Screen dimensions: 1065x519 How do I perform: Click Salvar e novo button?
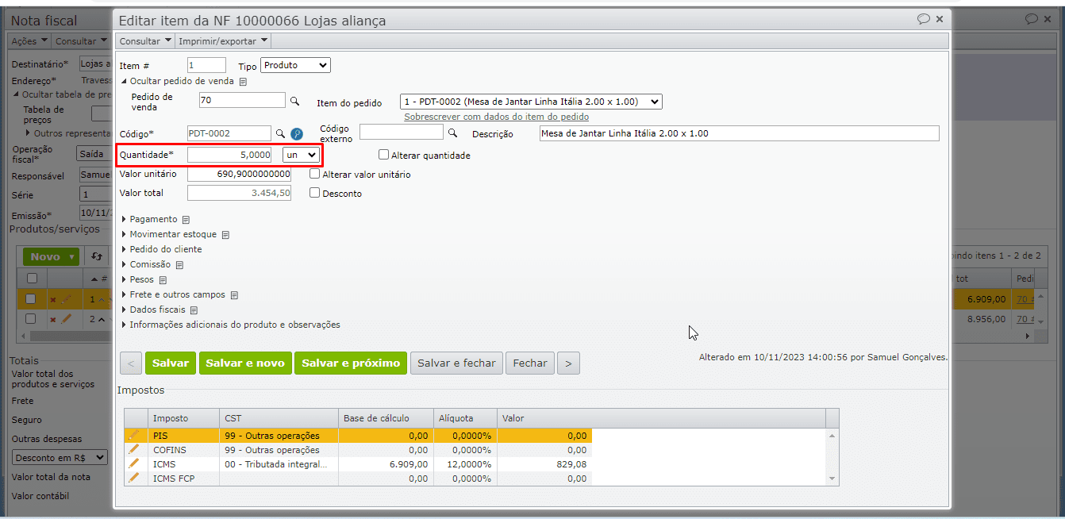tap(245, 363)
